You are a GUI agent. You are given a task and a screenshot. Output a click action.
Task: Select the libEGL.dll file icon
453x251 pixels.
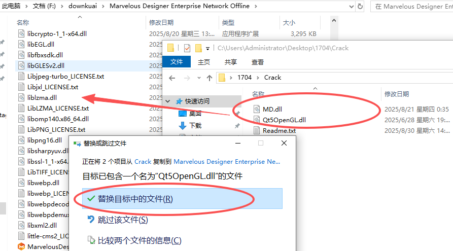(x=21, y=44)
